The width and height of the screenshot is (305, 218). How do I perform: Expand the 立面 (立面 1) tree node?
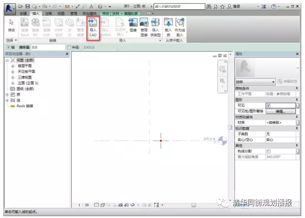13,83
